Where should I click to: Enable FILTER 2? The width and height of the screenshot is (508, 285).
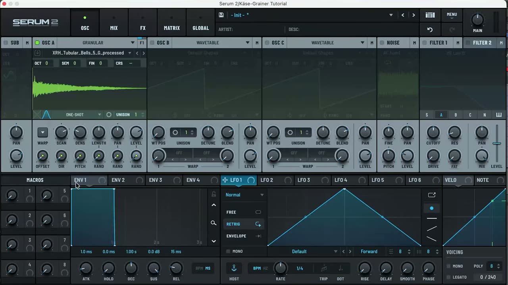pos(468,43)
